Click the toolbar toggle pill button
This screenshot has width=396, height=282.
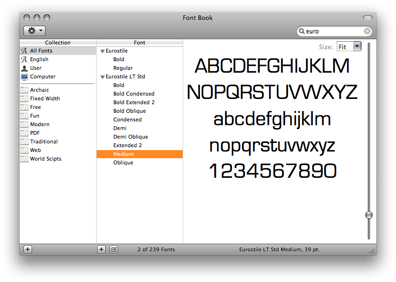click(367, 18)
